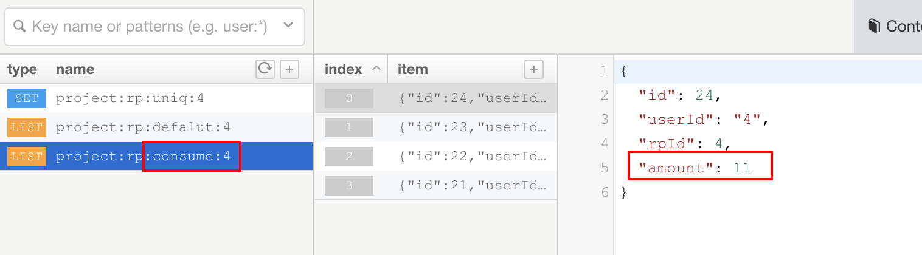The width and height of the screenshot is (922, 255).
Task: Click the amount line in JSON viewer
Action: click(699, 167)
